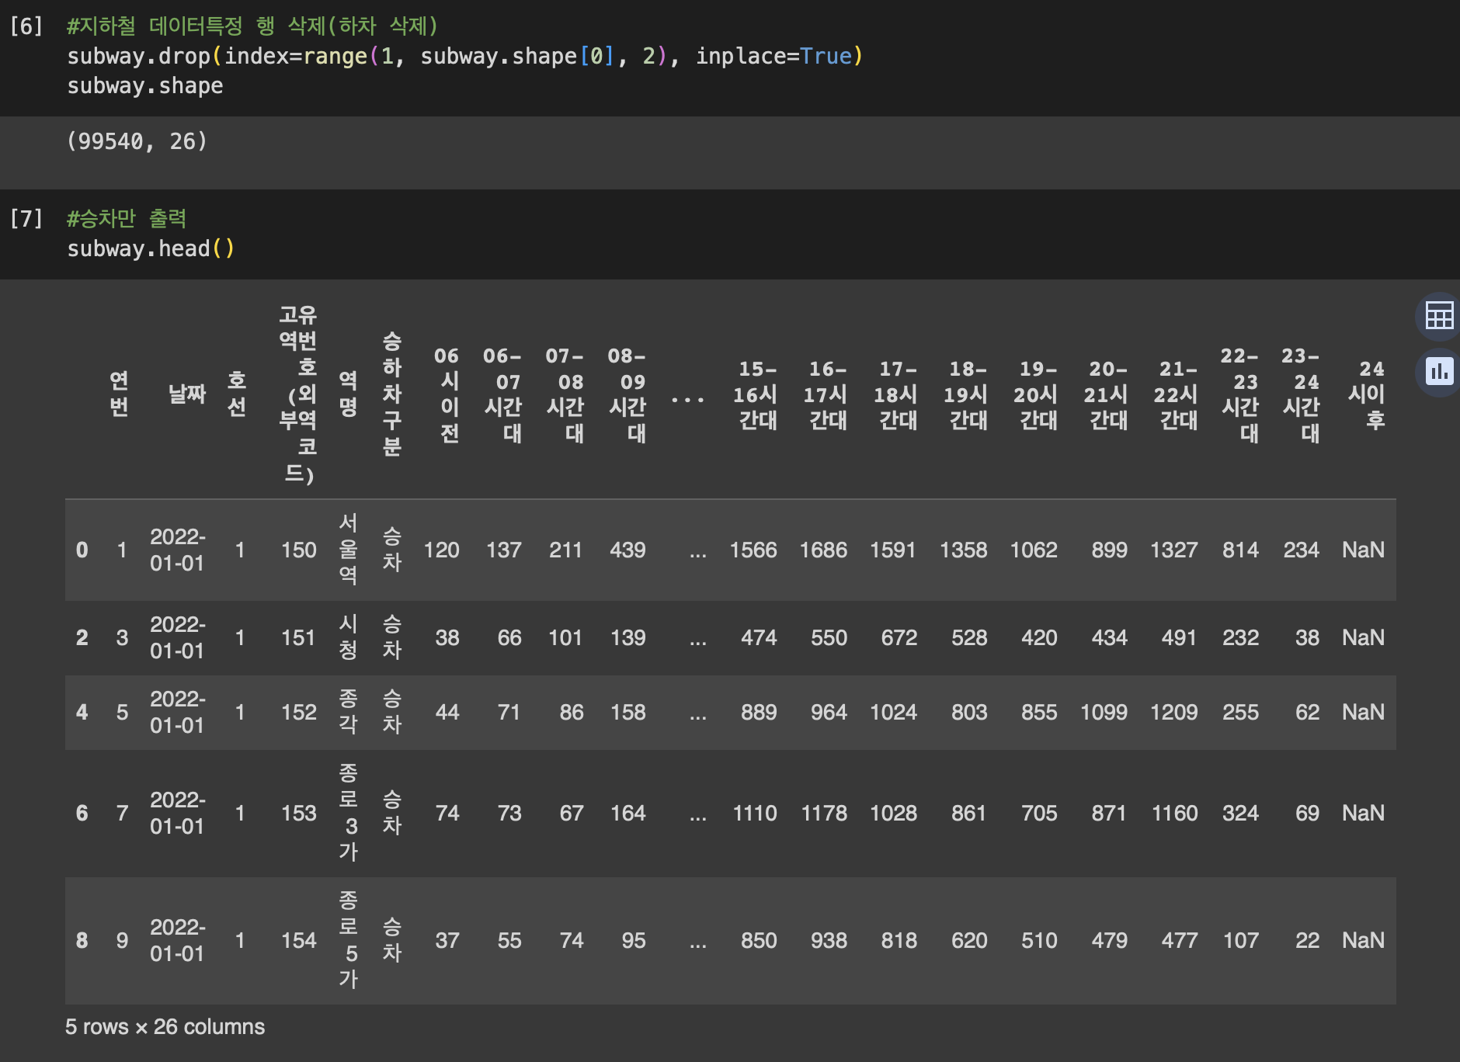
Task: Select code cell number 6 bracket
Action: coord(26,26)
